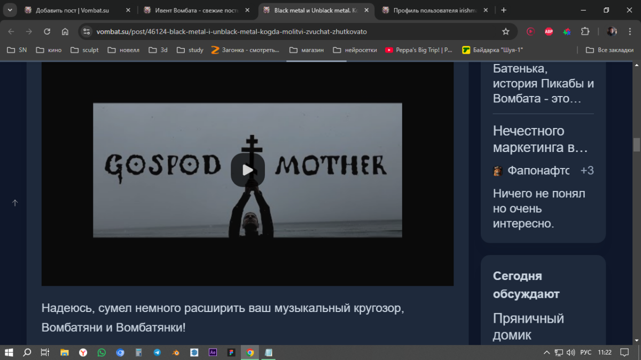641x360 pixels.
Task: Open the 'Пряничный домик' discussion link
Action: coord(528,327)
